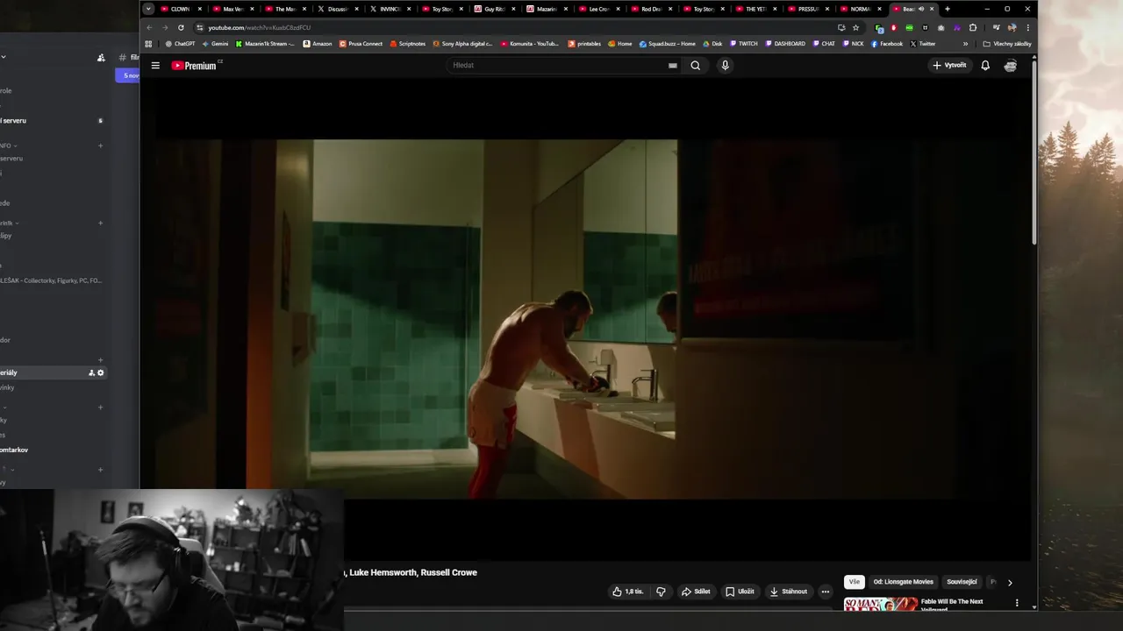Open Chrome tab search dropdown
This screenshot has width=1123, height=631.
148,9
